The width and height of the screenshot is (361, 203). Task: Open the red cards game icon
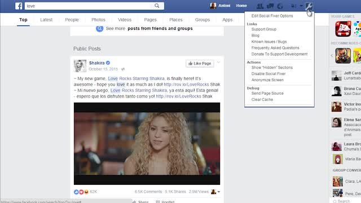[343, 29]
